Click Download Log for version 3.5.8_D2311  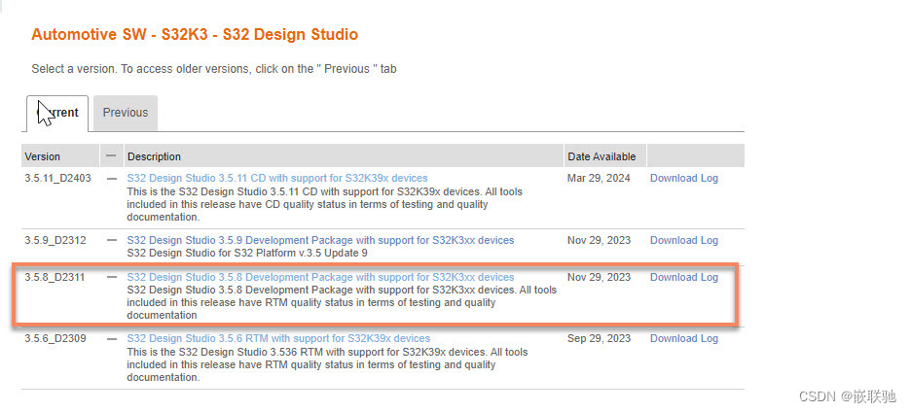point(684,277)
